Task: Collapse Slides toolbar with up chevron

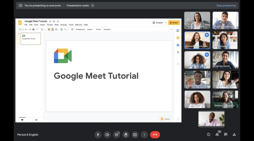Action: click(x=172, y=29)
